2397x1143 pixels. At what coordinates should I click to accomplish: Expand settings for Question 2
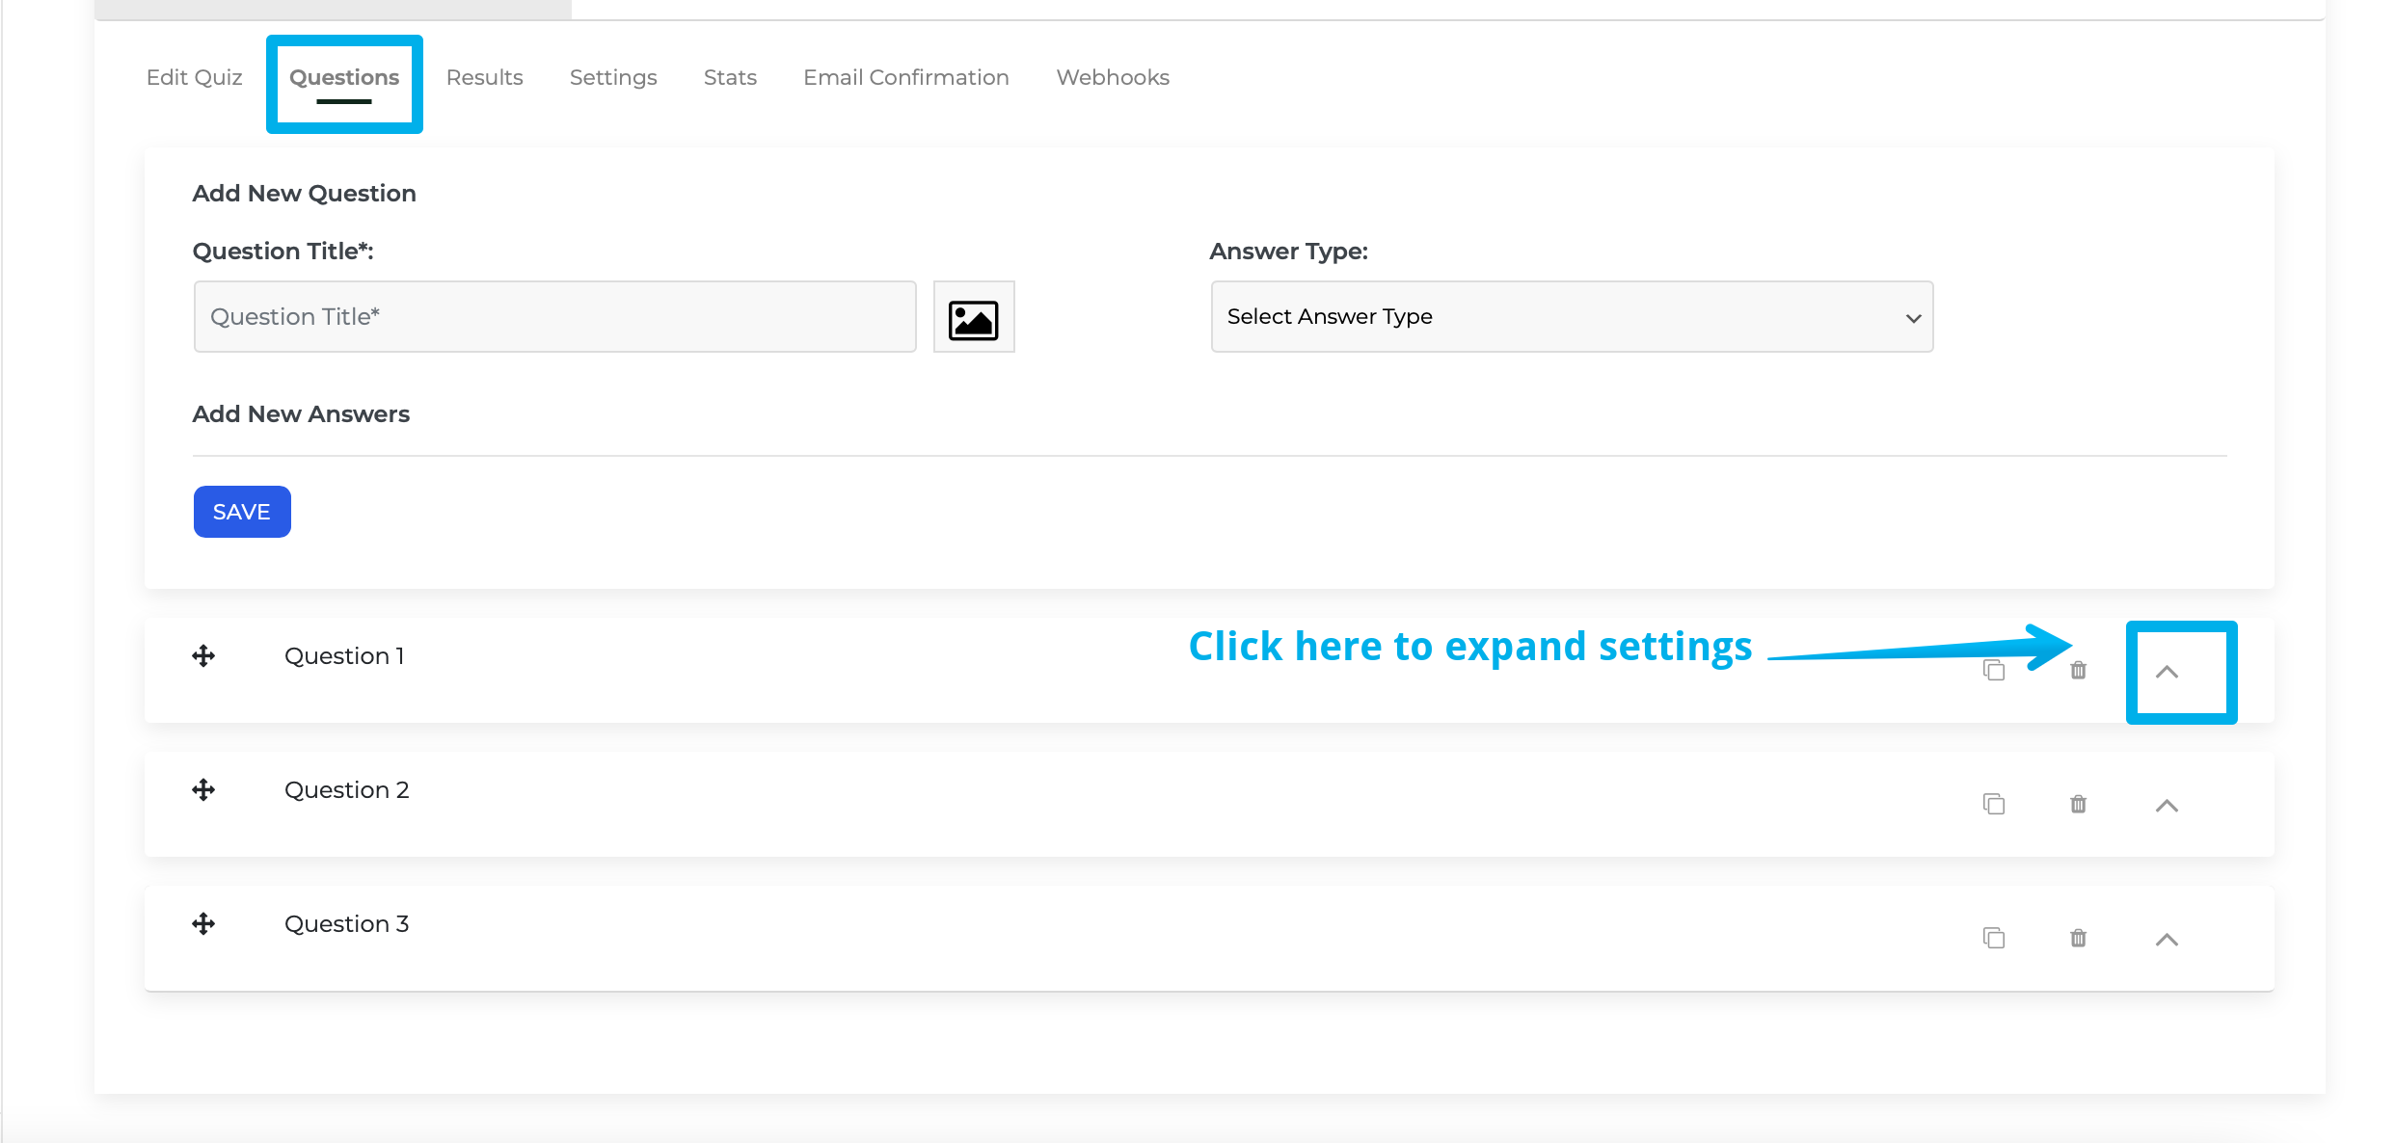point(2166,805)
